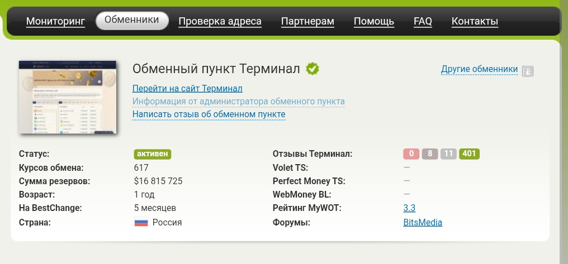Click the green 401 reviews badge
568x264 pixels.
(469, 153)
